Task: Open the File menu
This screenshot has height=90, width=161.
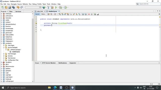Action: (x=2, y=4)
